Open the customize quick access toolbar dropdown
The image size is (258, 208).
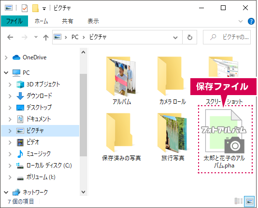[44, 8]
